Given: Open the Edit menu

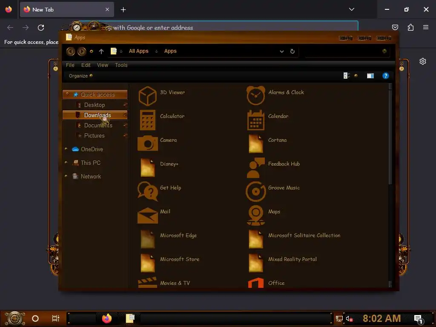Looking at the screenshot, I should [x=86, y=65].
